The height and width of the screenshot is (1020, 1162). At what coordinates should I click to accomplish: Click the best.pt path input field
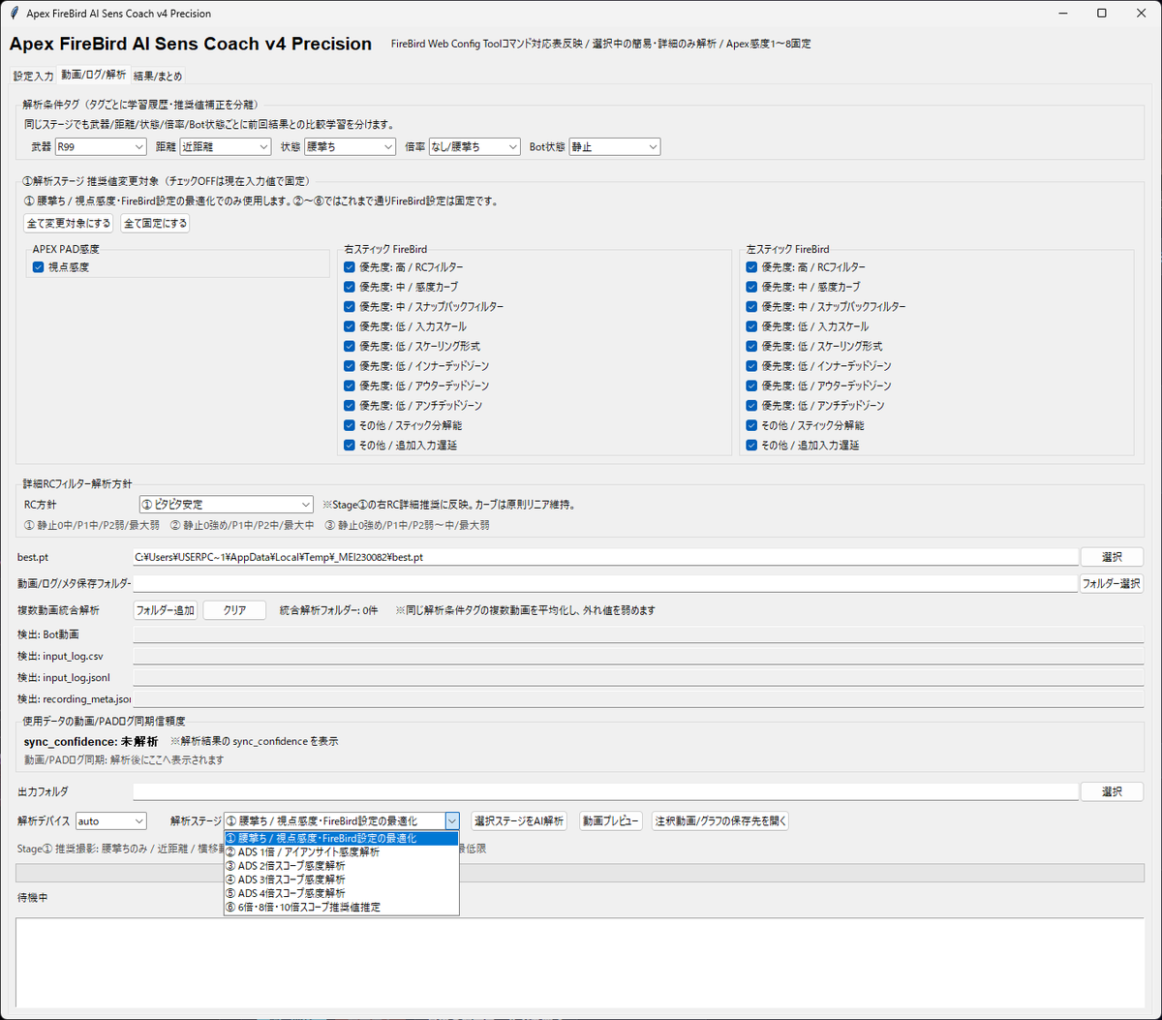[x=605, y=557]
